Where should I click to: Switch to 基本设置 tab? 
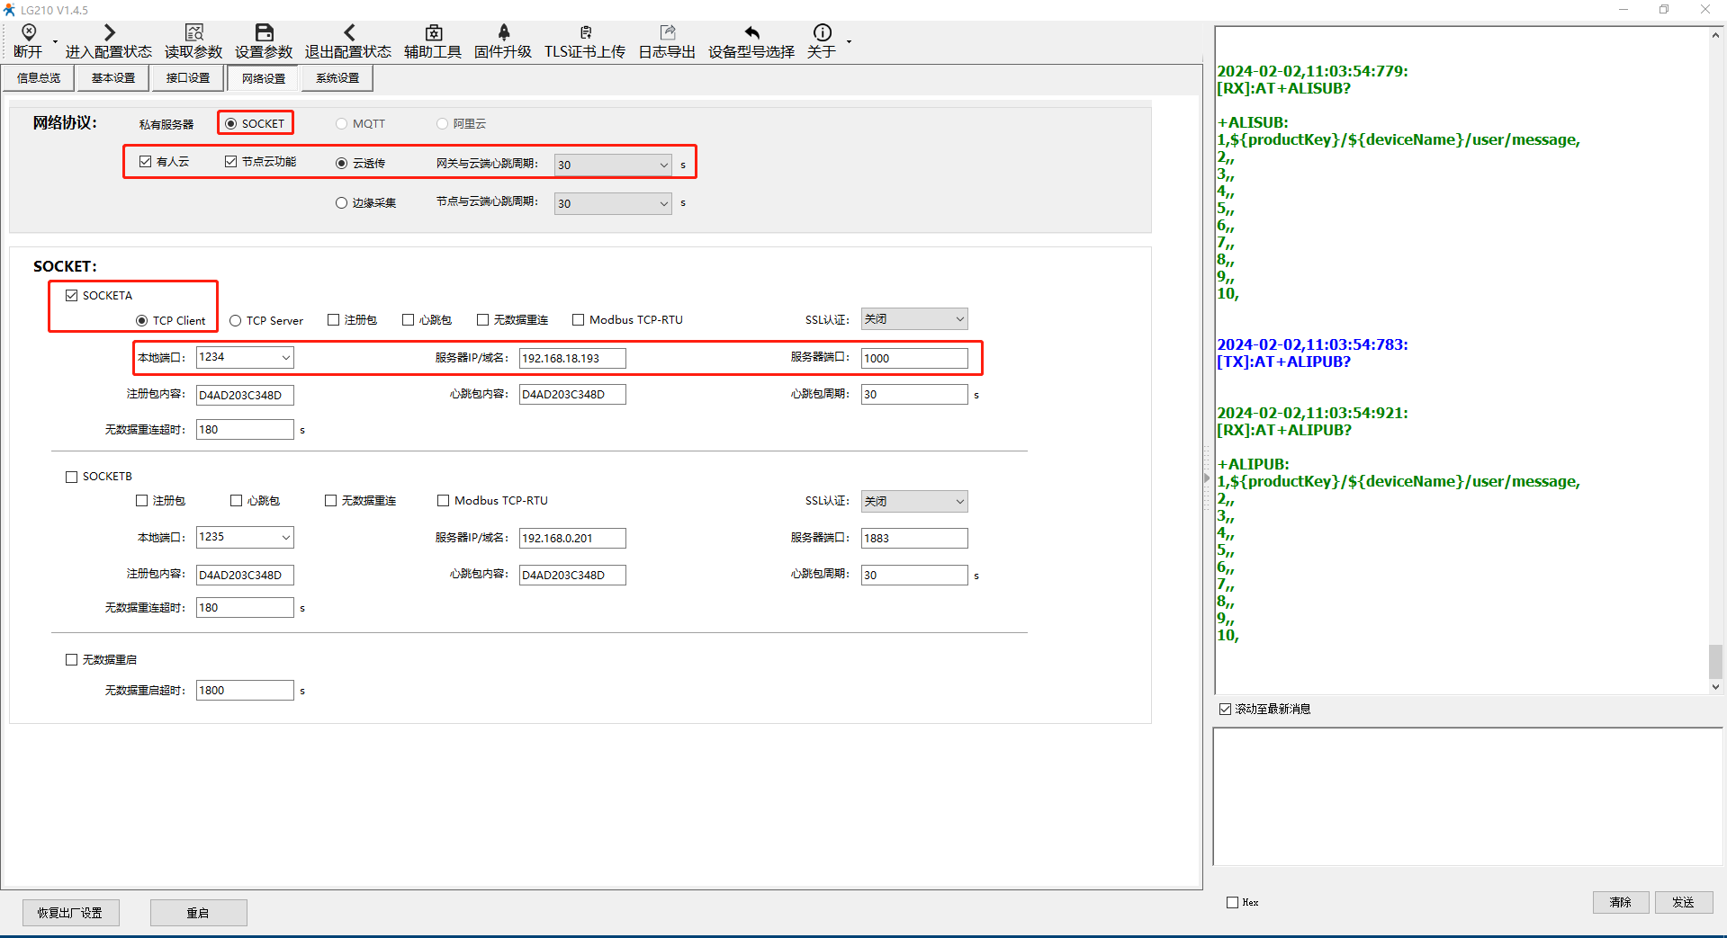coord(113,78)
